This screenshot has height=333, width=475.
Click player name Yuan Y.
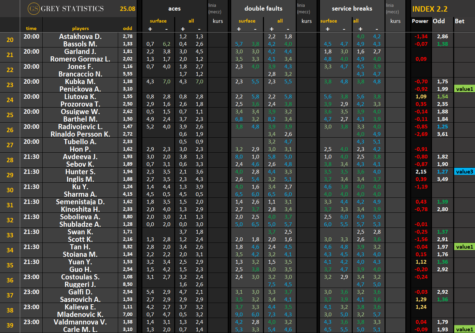pos(80,262)
